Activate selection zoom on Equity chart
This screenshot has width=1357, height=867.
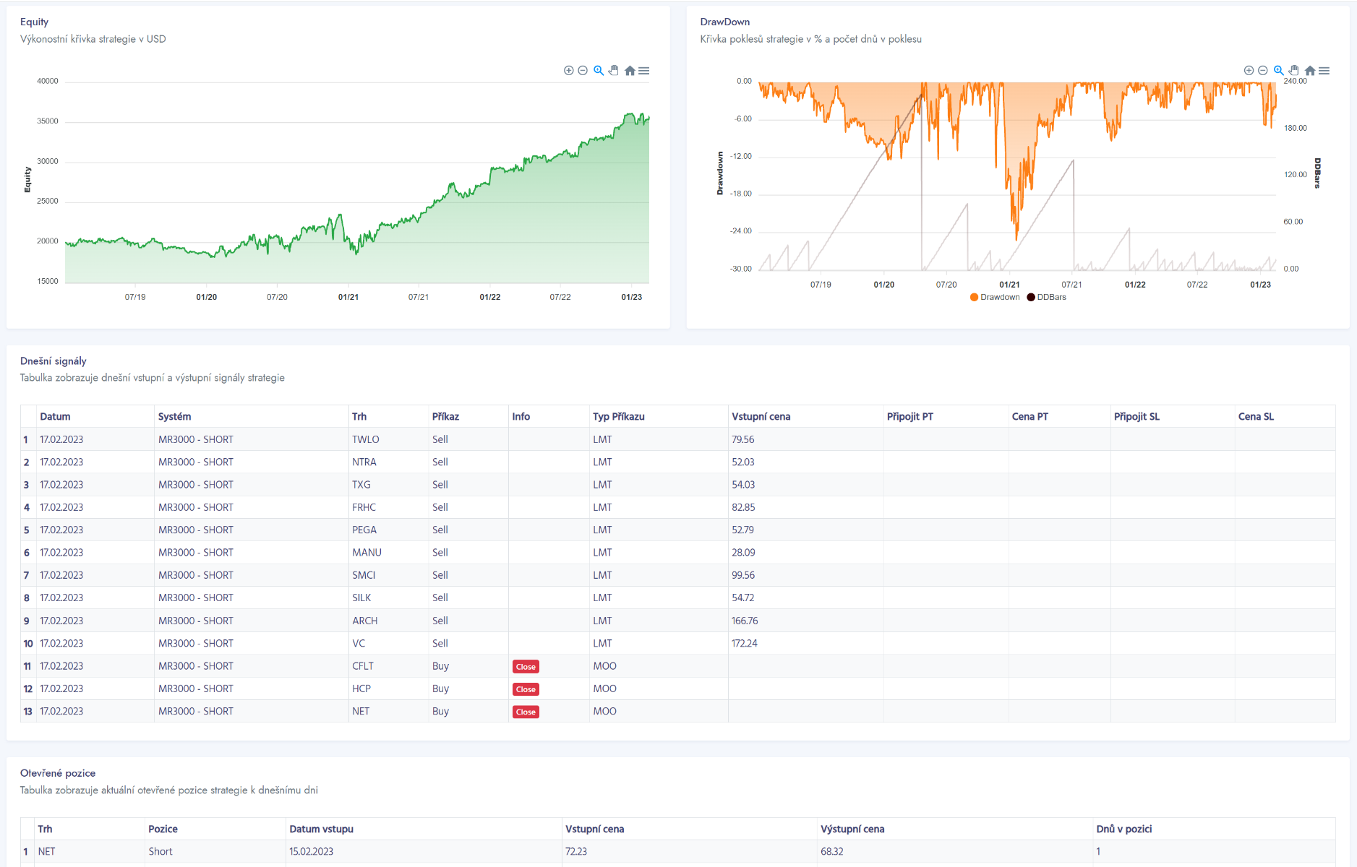pyautogui.click(x=599, y=71)
